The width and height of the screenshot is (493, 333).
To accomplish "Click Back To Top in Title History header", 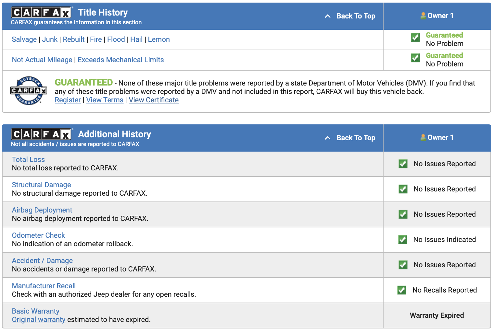I will [x=356, y=16].
